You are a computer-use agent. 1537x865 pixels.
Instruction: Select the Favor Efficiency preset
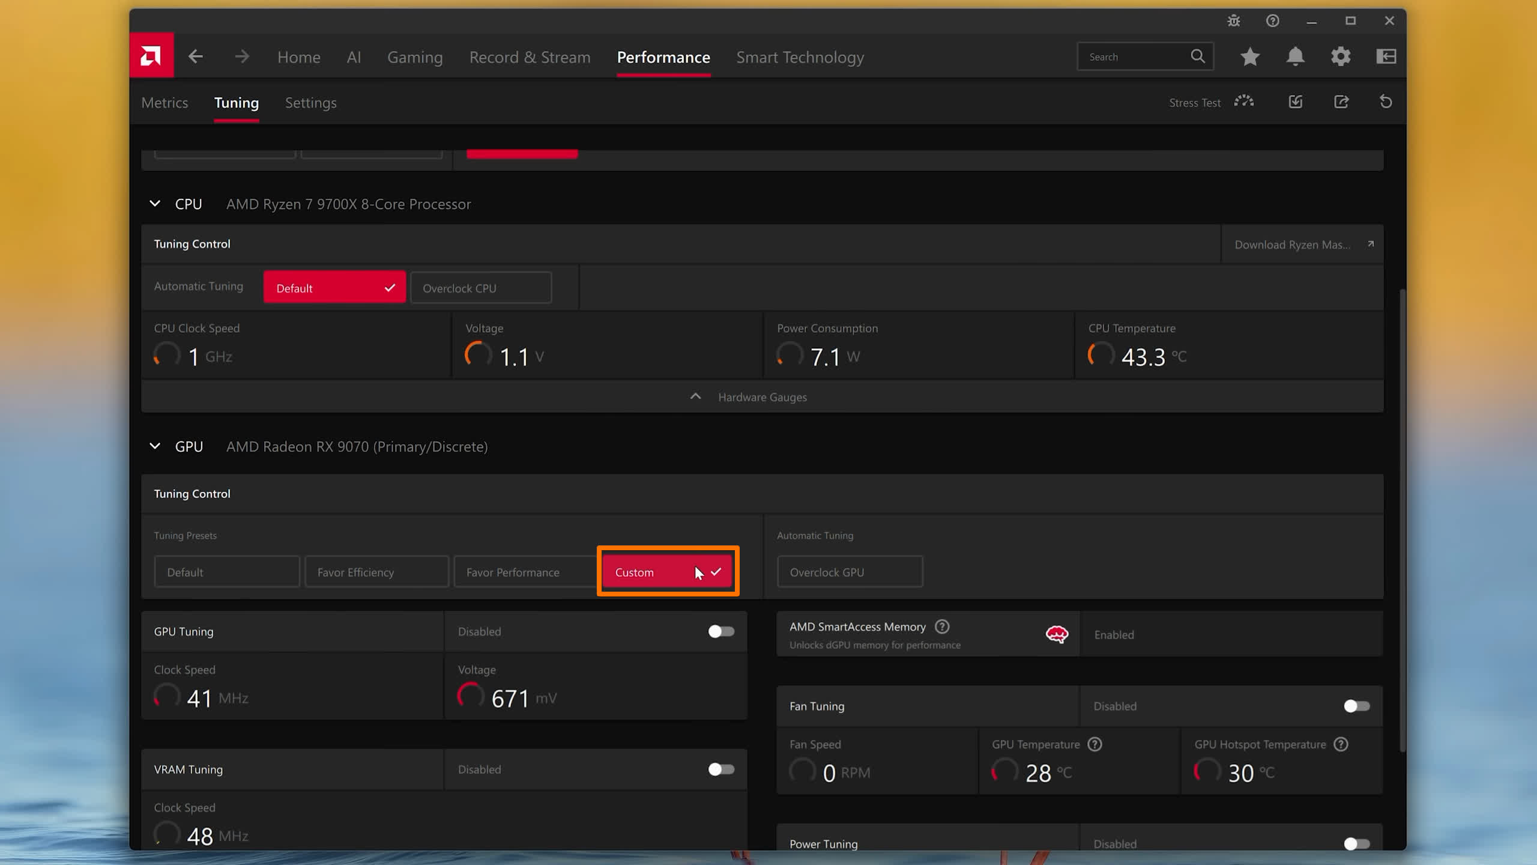click(x=377, y=572)
